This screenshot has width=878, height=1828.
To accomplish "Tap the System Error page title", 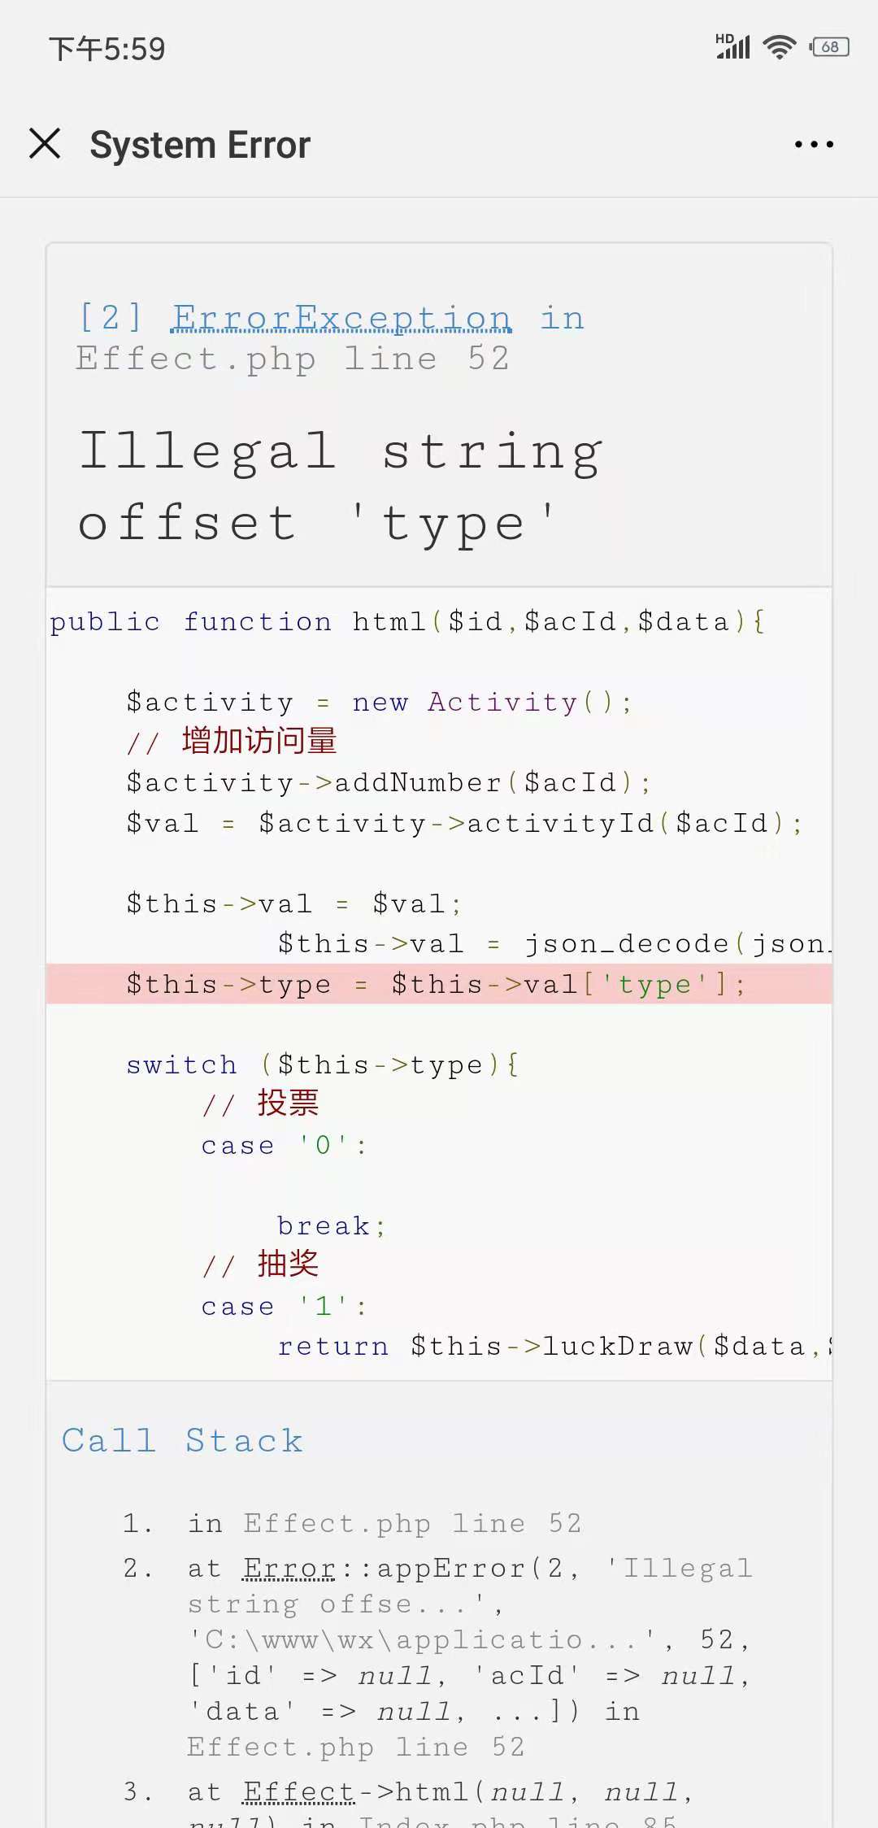I will [200, 145].
